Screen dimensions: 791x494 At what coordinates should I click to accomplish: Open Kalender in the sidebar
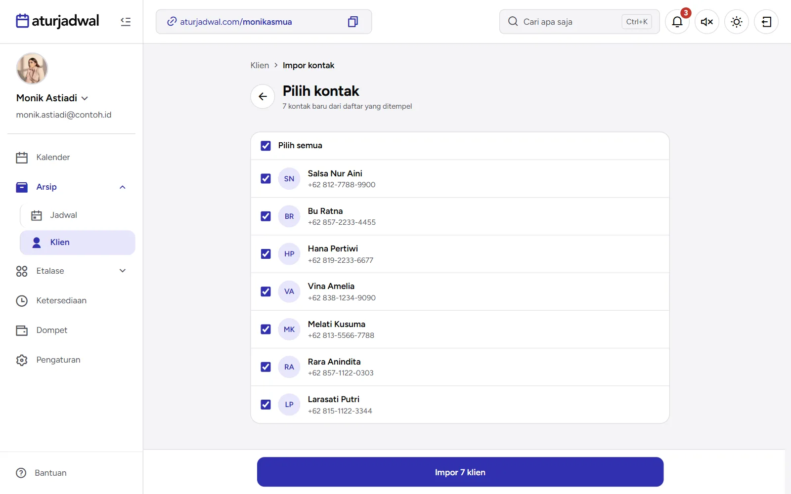point(72,158)
